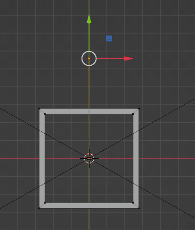Select the top-left outer corner vertex
The width and height of the screenshot is (195, 230).
39,109
